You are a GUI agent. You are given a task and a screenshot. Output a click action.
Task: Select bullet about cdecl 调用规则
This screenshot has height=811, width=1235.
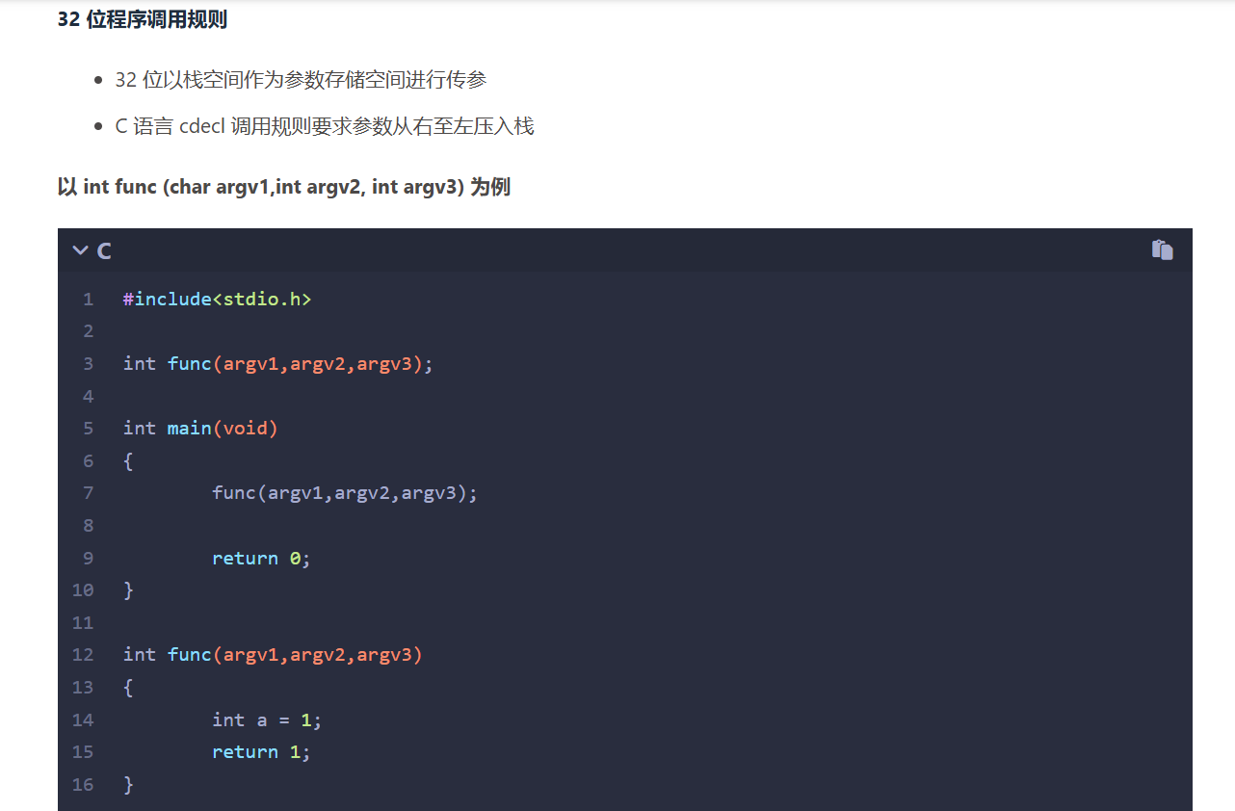click(x=324, y=126)
